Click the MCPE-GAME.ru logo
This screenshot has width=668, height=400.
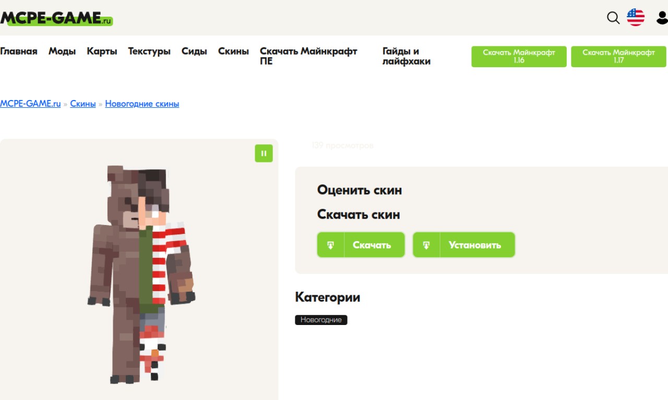click(x=56, y=18)
